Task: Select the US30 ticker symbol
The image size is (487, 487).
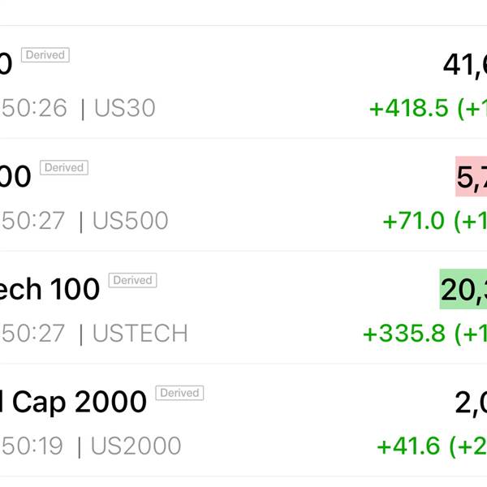Action: coord(125,108)
